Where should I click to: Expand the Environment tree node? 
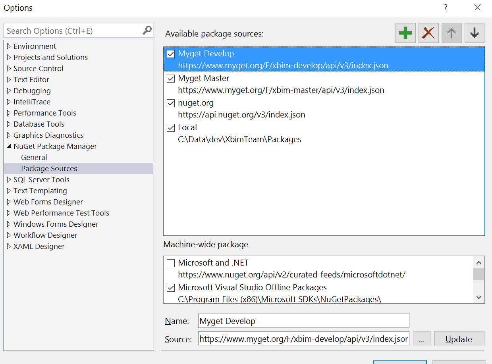point(9,46)
